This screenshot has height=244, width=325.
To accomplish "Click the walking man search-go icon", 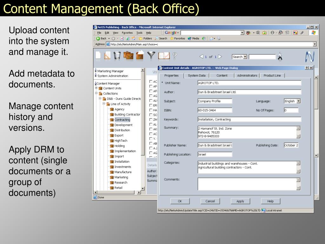I will 280,56.
